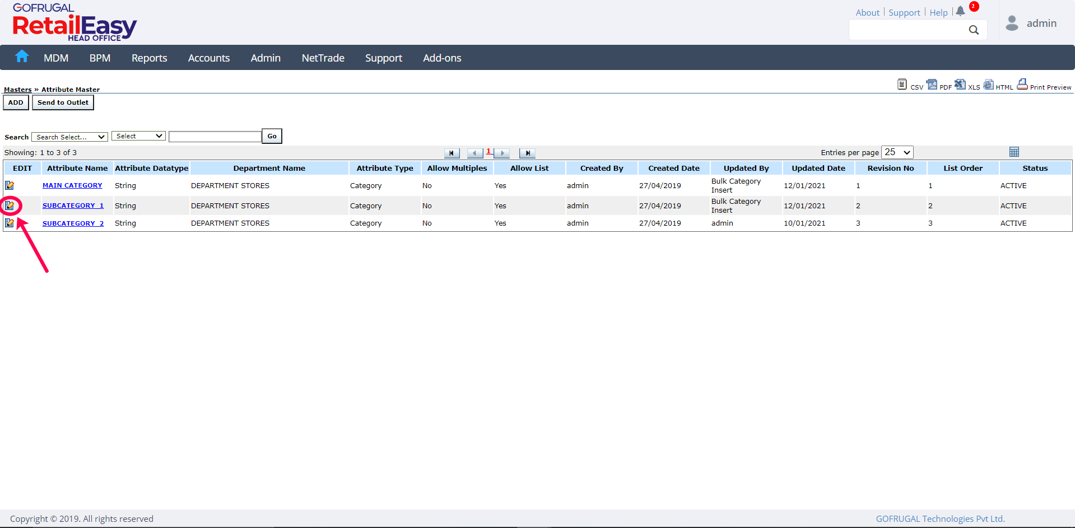
Task: Go to the Home icon in navbar
Action: pyautogui.click(x=22, y=57)
